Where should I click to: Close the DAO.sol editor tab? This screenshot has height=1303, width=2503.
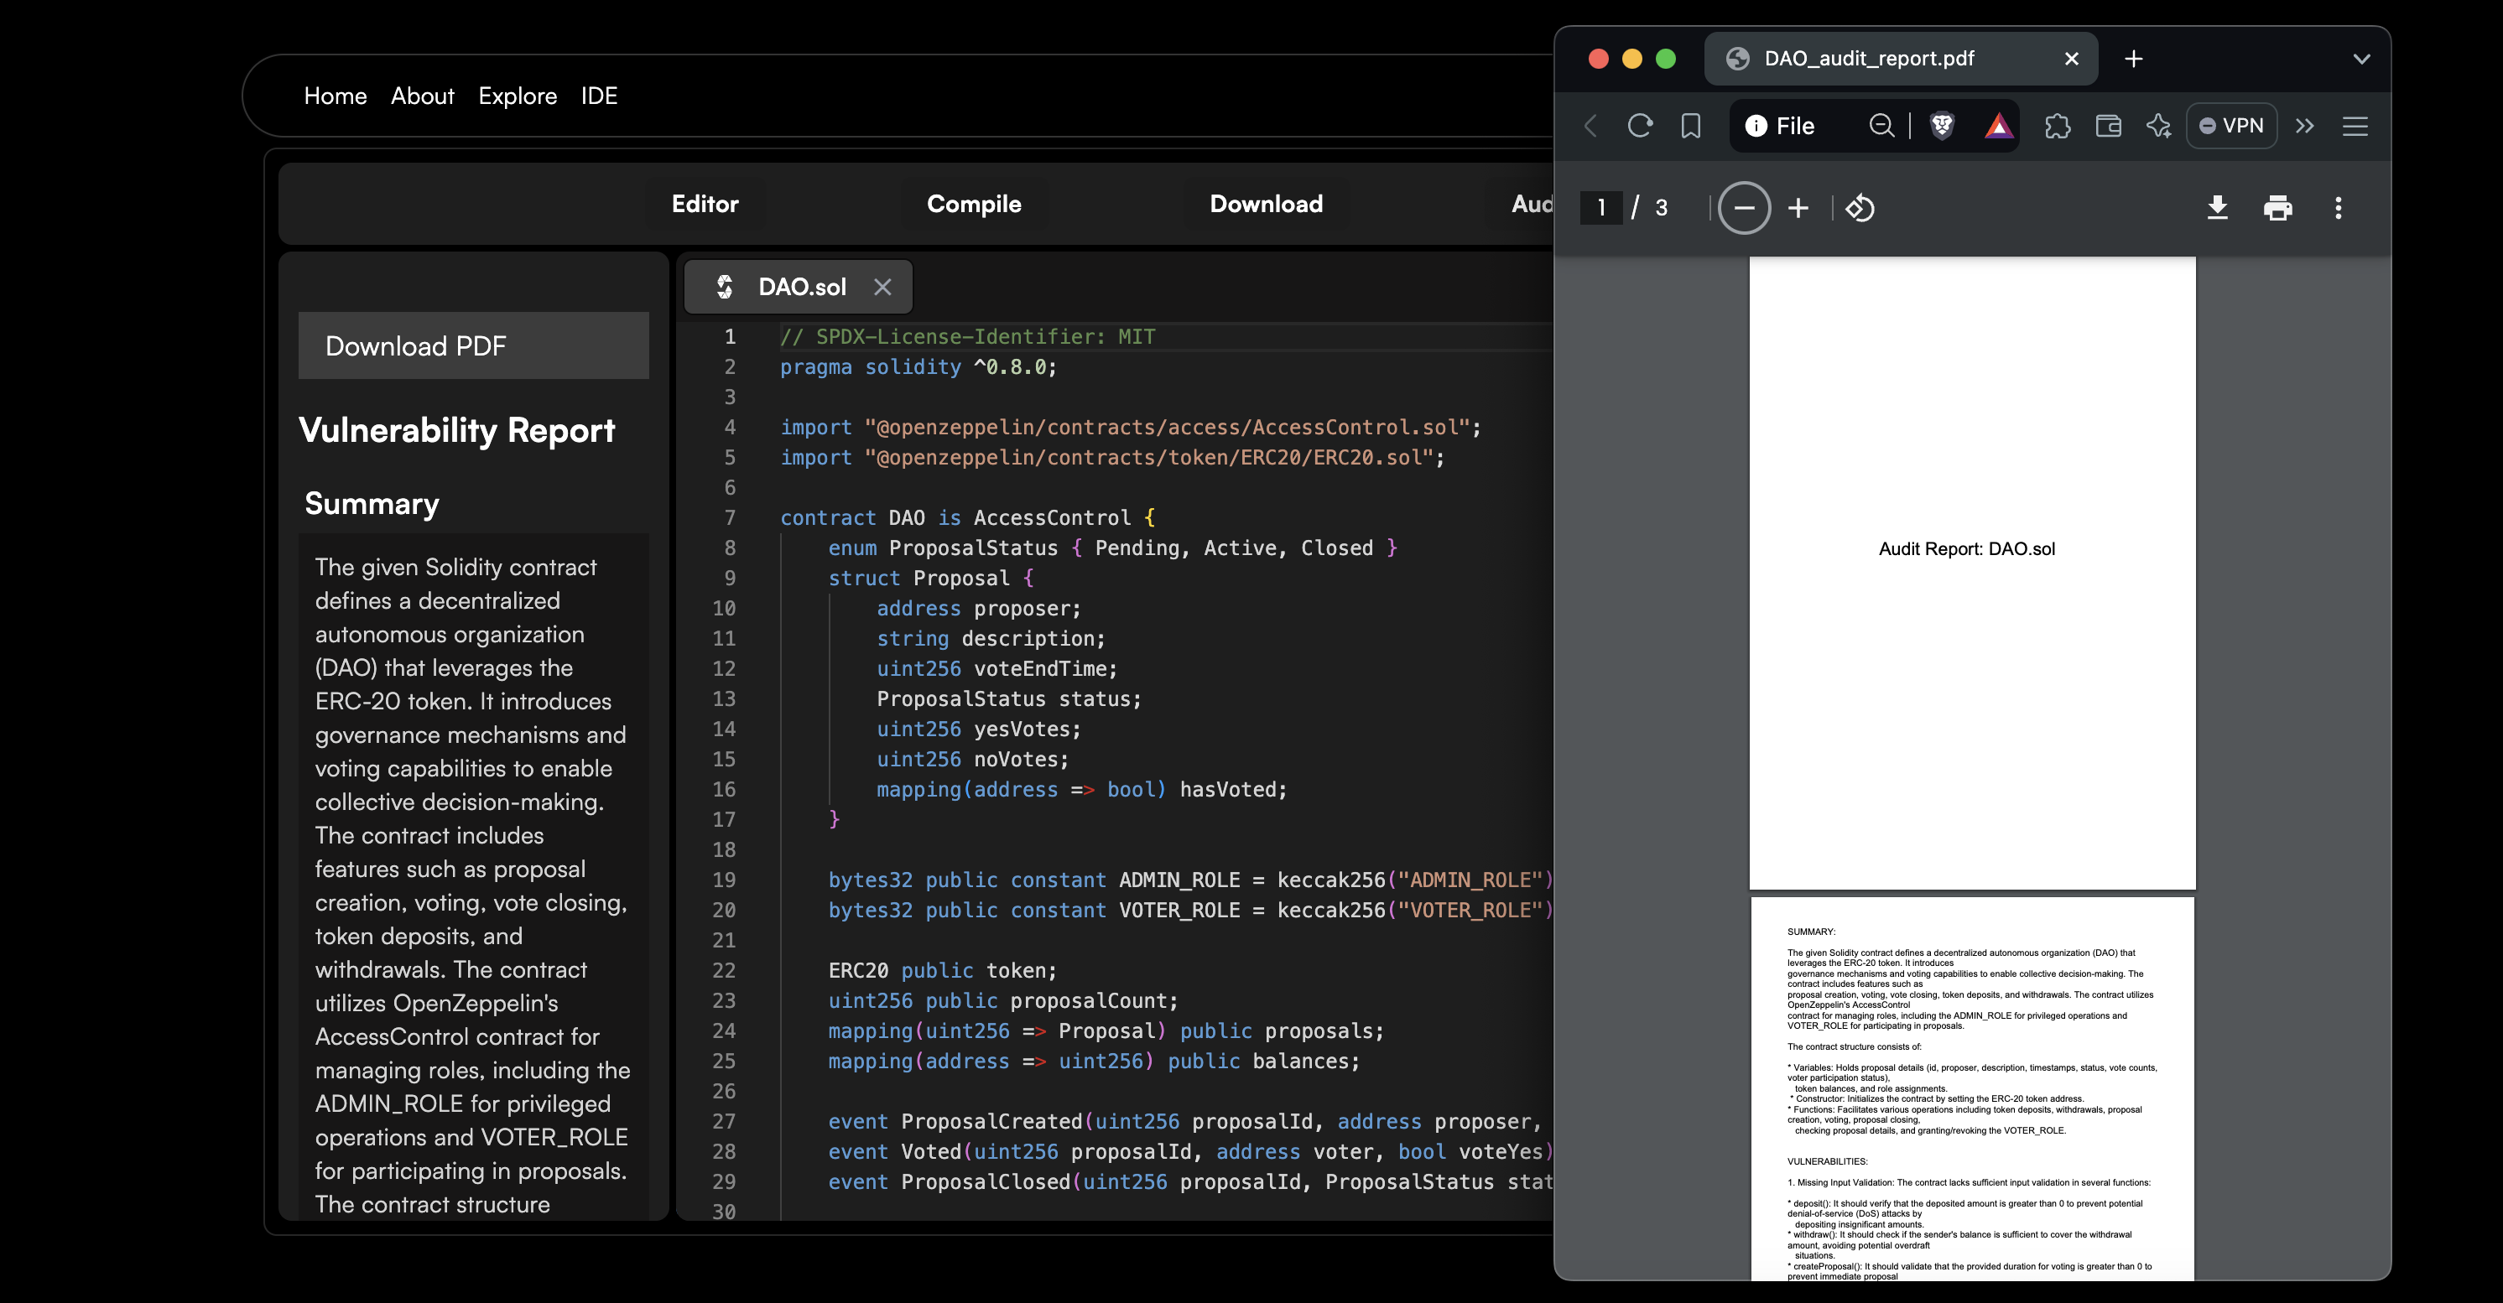882,287
